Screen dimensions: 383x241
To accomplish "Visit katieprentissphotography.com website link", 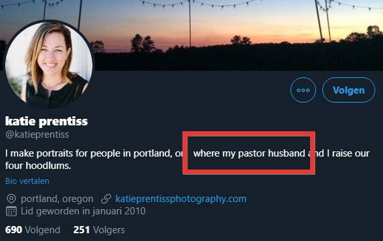I will pyautogui.click(x=181, y=199).
